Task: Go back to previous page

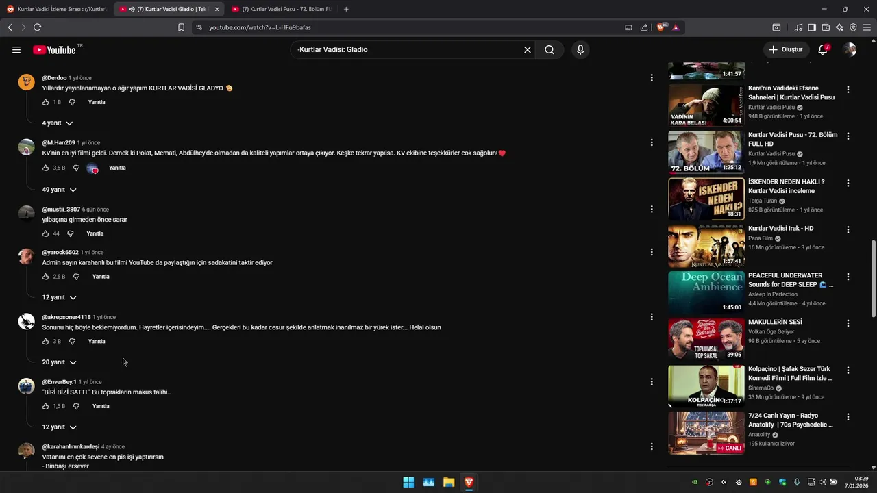Action: point(10,27)
